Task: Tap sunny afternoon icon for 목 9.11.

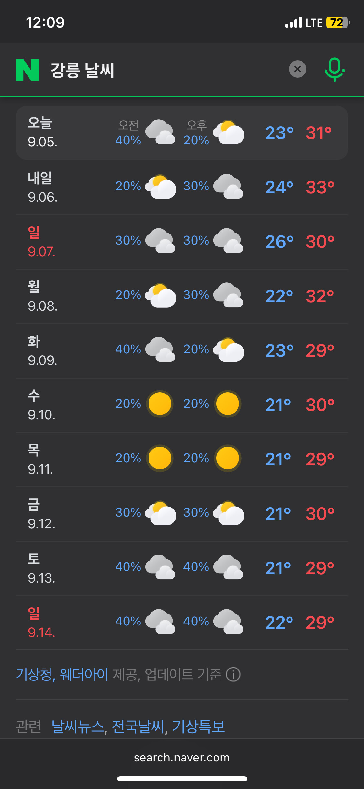Action: tap(228, 458)
